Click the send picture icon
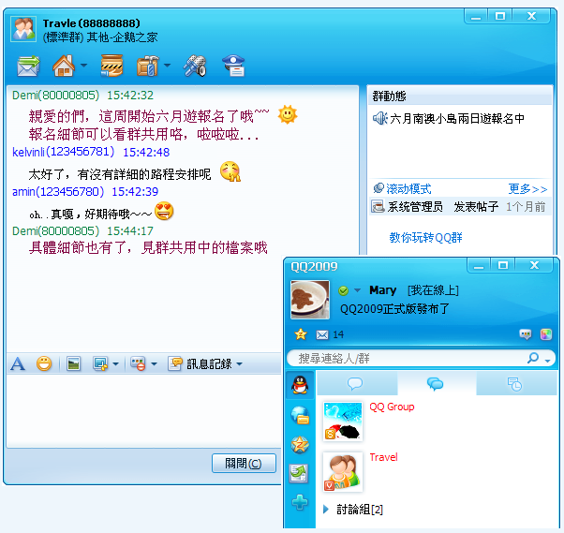This screenshot has height=533, width=564. tap(73, 364)
